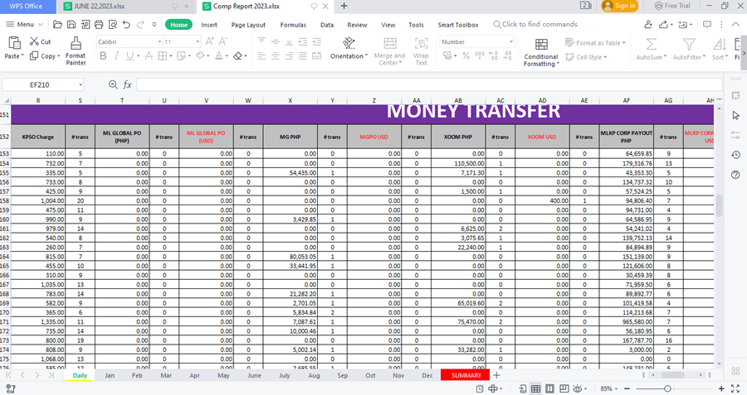Toggle italic formatting
Screen dimensions: 747x395
tap(115, 56)
